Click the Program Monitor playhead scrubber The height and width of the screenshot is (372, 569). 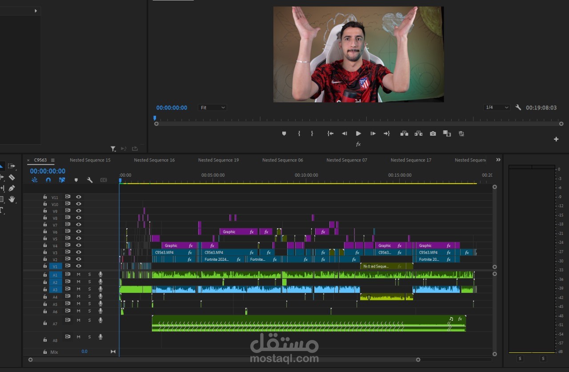click(x=155, y=118)
